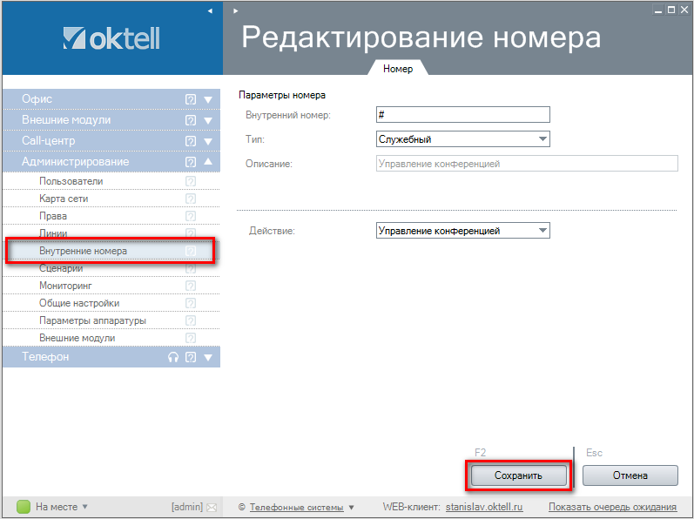Open the Тип dropdown list

point(542,138)
